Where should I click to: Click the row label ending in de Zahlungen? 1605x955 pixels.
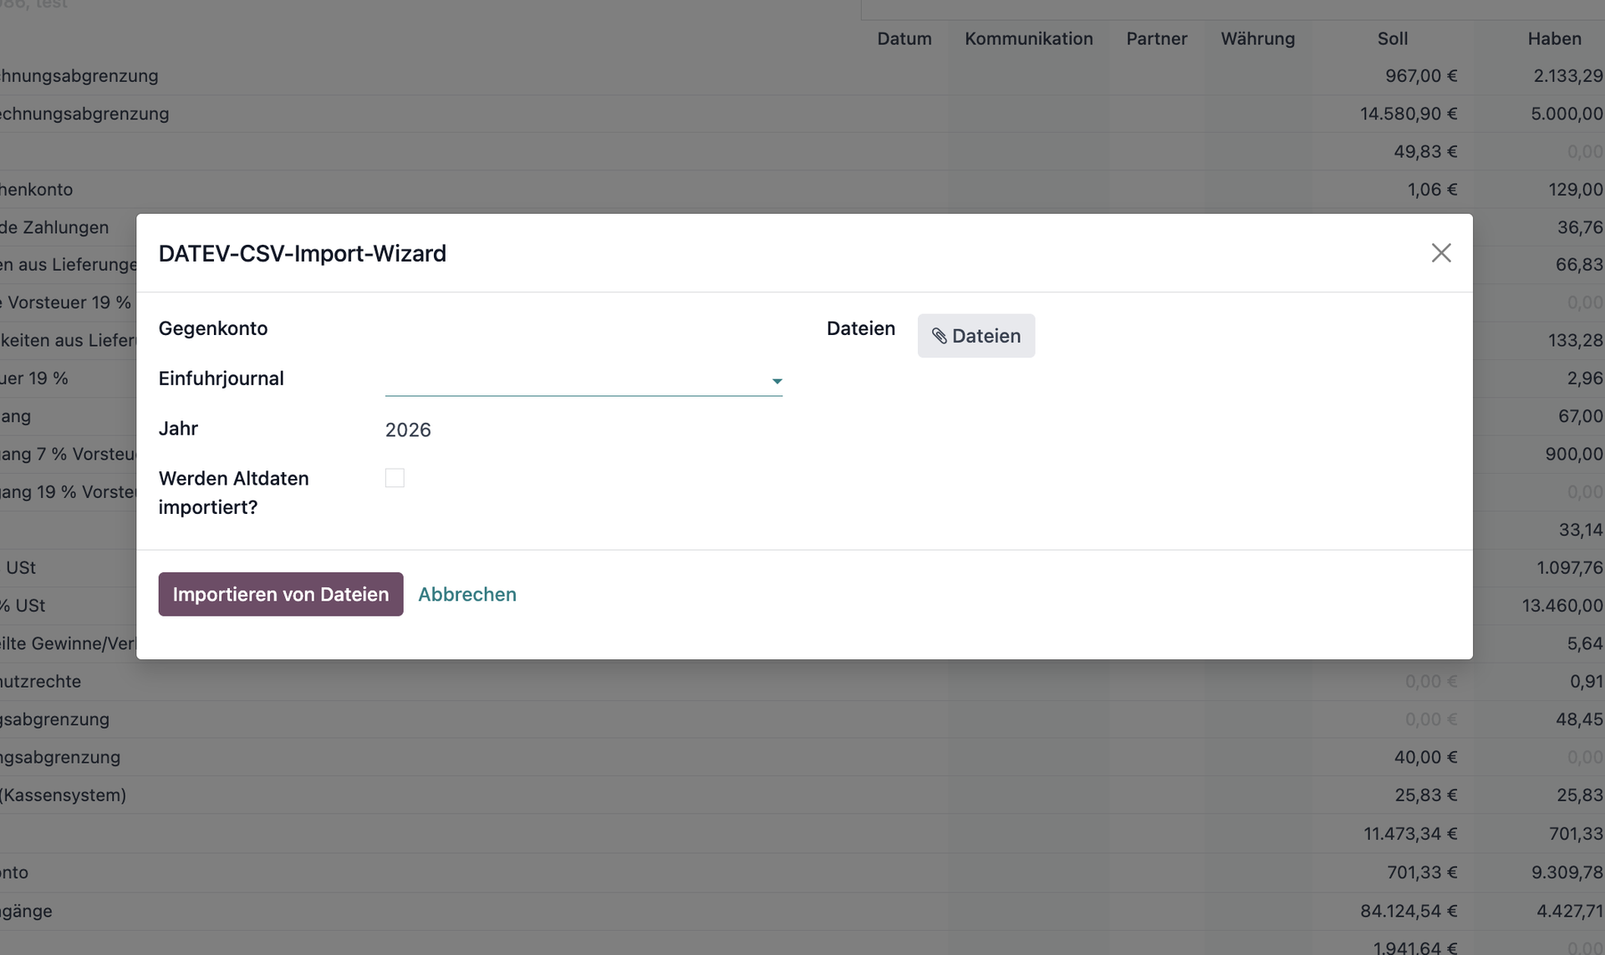[54, 227]
